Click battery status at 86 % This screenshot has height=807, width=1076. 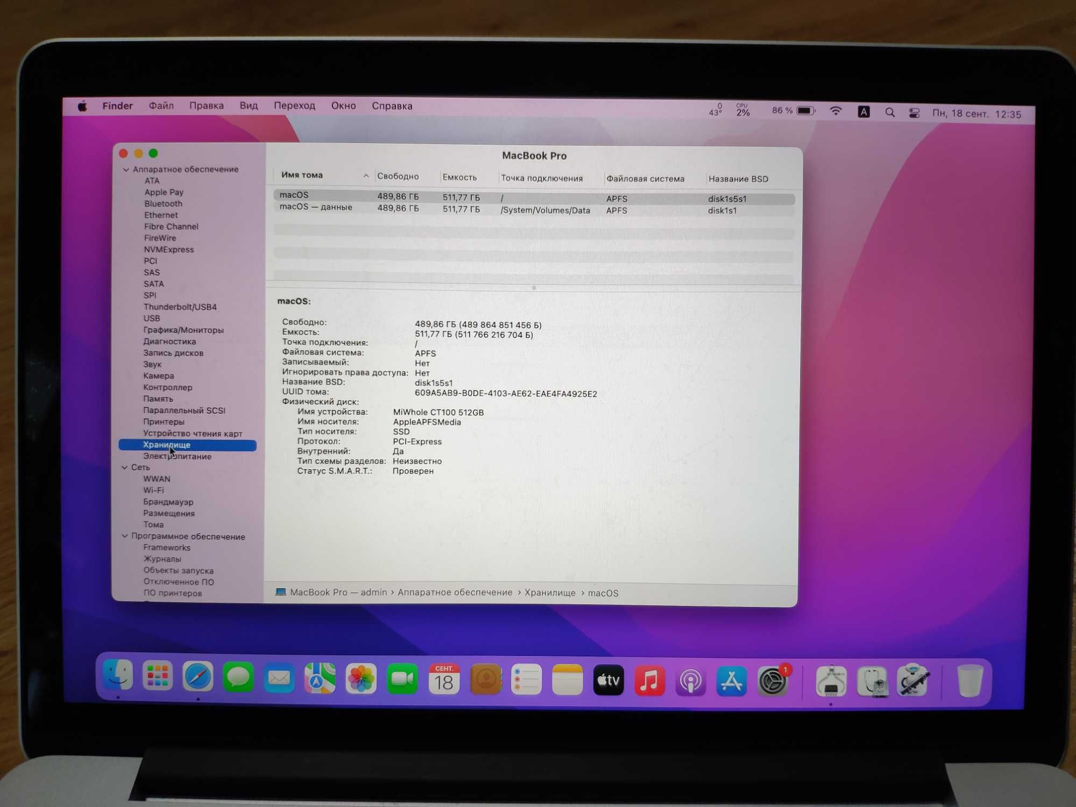point(793,111)
